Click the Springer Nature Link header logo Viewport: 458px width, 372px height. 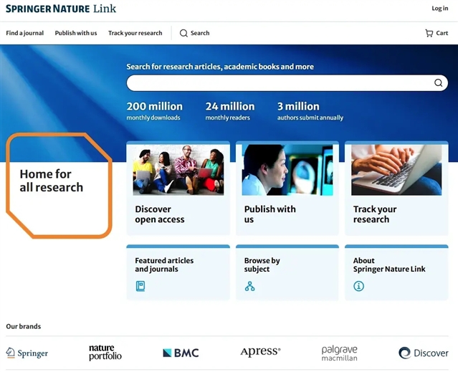coord(60,9)
